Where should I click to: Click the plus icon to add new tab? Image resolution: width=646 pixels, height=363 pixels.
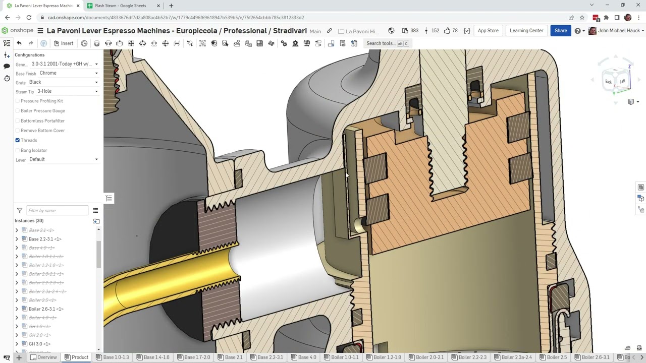[19, 357]
